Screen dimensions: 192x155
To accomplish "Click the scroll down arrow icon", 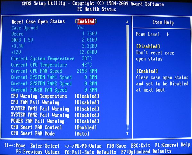I will click(127, 134).
